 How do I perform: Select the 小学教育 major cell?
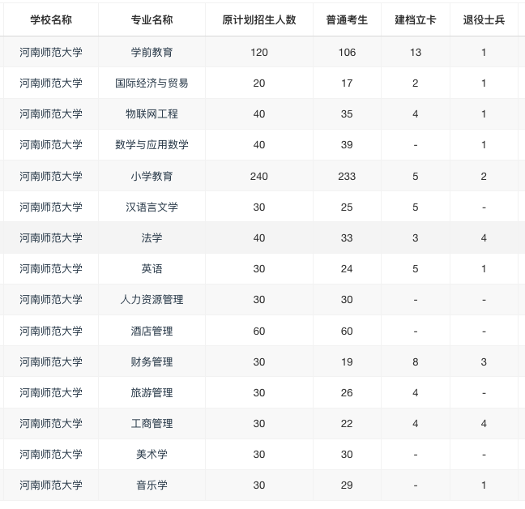pos(152,176)
